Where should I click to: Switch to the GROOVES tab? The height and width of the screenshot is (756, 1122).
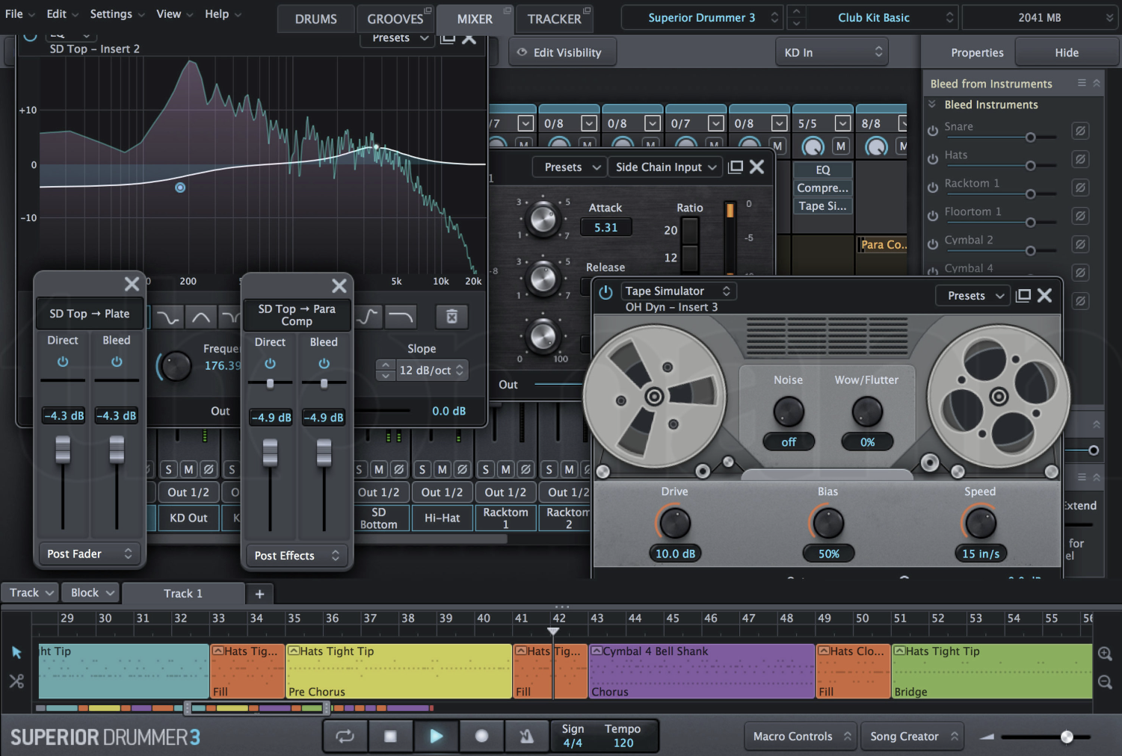394,19
